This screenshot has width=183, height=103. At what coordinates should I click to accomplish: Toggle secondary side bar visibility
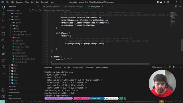(164, 2)
